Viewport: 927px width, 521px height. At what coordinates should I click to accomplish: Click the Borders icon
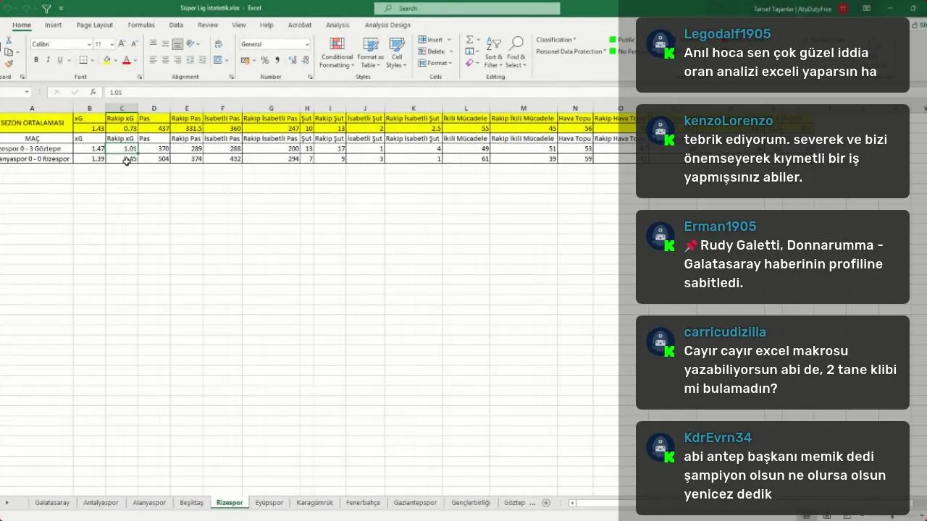[83, 60]
